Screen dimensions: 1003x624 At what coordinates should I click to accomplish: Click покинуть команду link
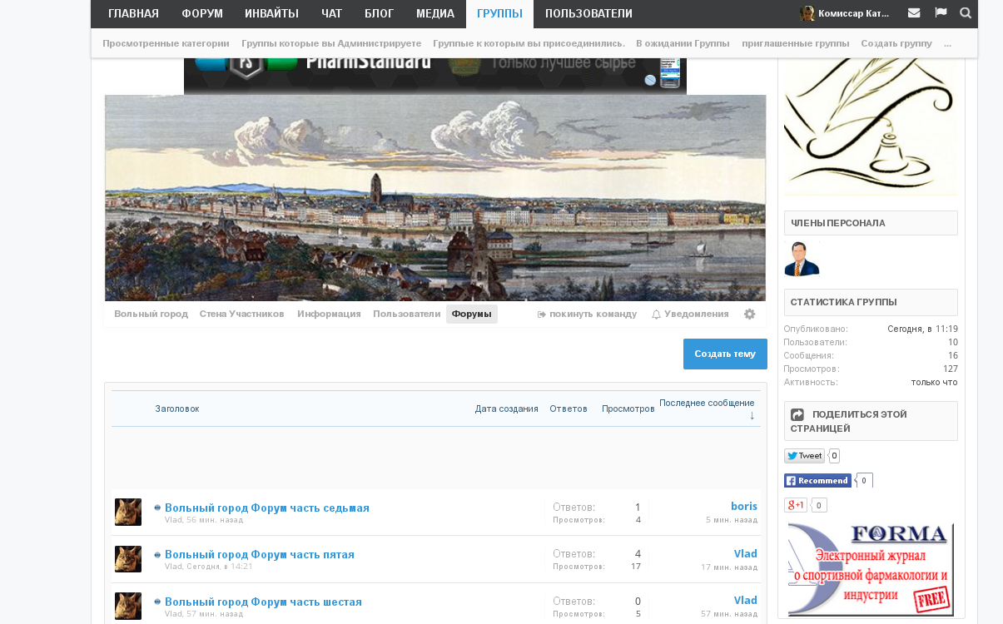[593, 314]
